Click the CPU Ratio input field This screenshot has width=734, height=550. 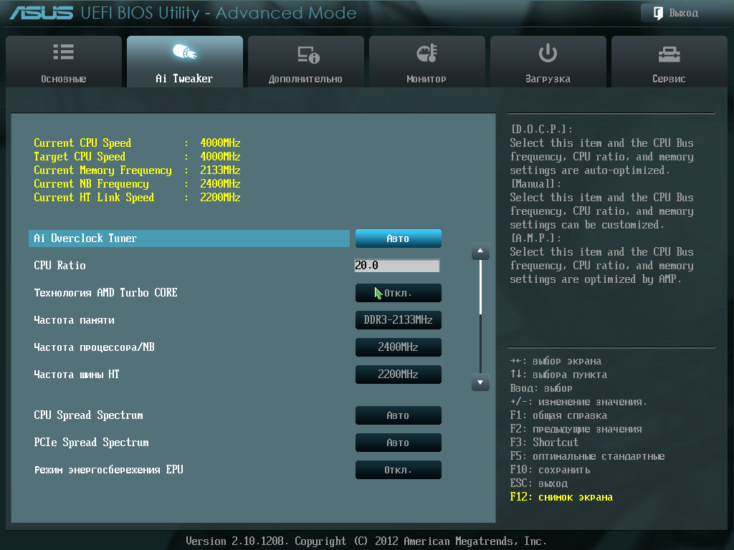[x=397, y=266]
